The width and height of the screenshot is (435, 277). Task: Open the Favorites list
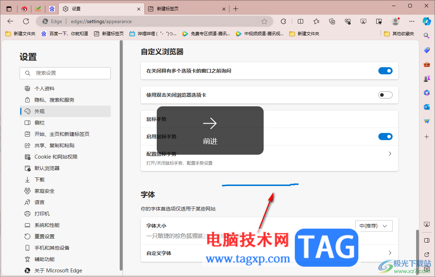click(316, 21)
